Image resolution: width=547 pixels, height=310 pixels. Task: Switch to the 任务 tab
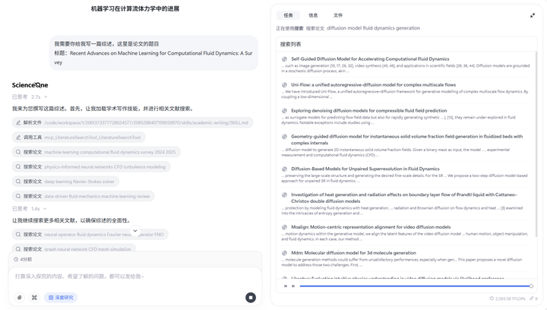tap(288, 15)
